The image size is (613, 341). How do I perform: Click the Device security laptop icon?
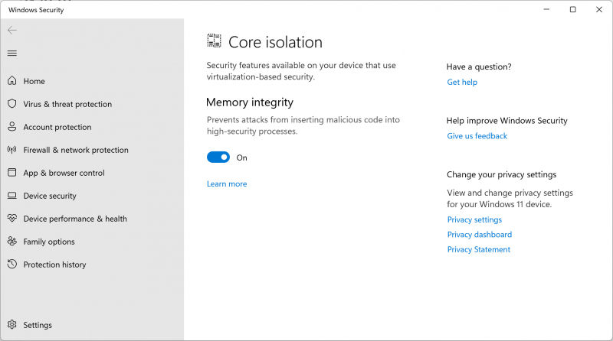click(12, 196)
